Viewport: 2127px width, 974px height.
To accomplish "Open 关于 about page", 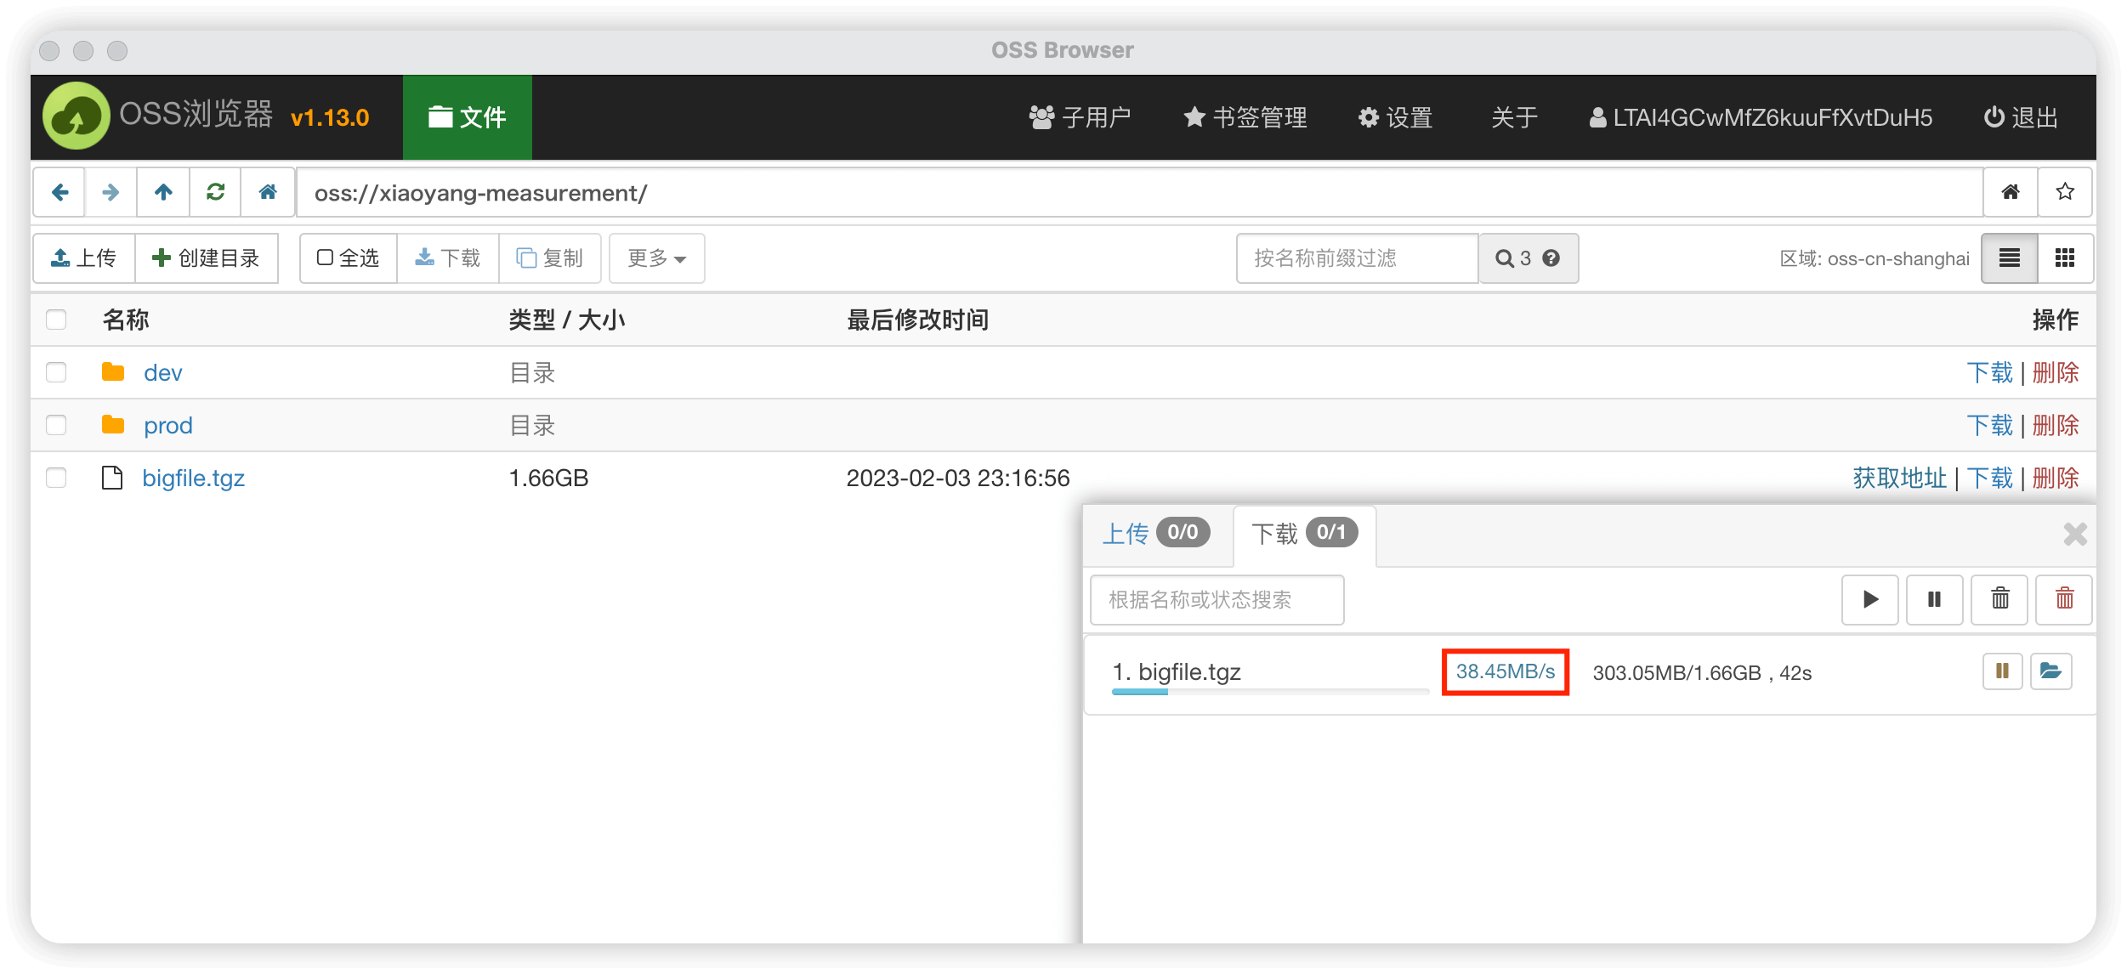I will click(1514, 117).
